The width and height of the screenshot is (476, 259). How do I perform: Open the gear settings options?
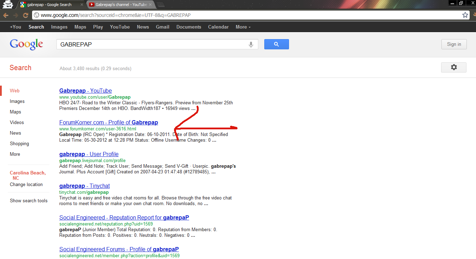(x=453, y=67)
